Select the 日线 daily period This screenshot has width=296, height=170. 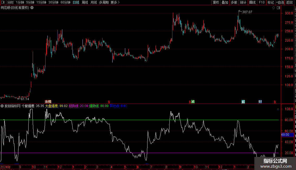pyautogui.click(x=76, y=2)
